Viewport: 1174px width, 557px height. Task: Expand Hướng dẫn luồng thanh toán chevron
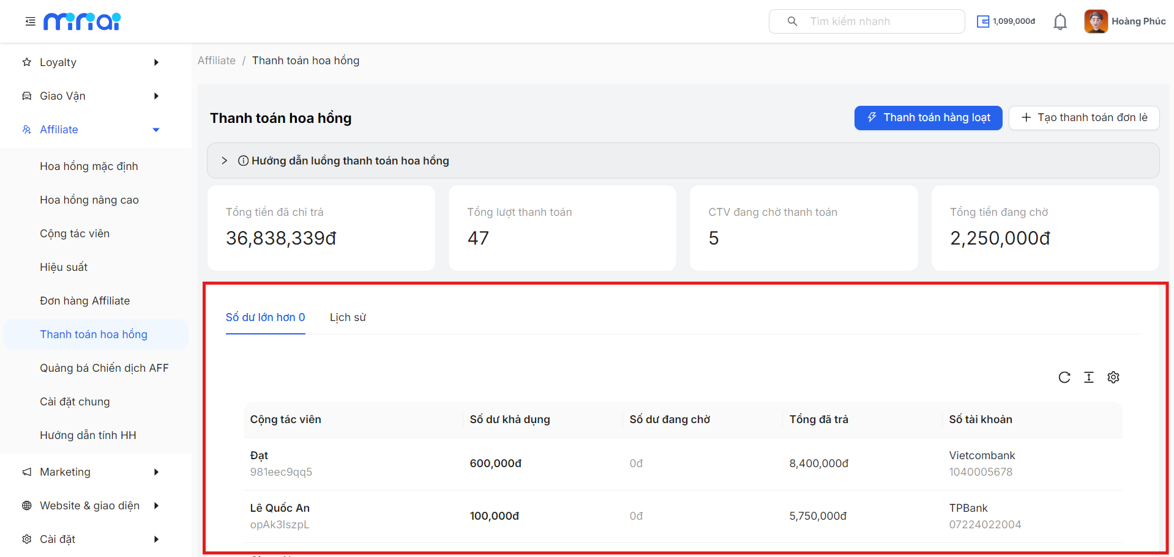point(225,161)
